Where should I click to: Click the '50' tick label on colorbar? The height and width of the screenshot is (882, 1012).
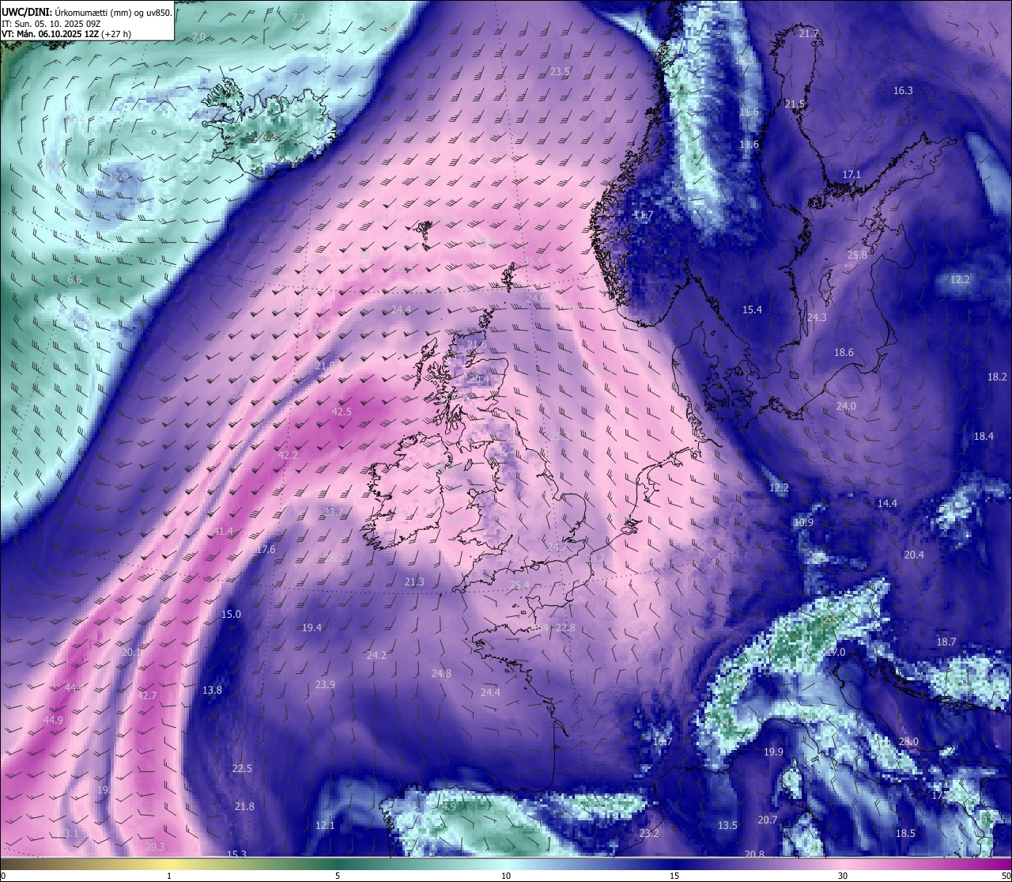(1006, 875)
